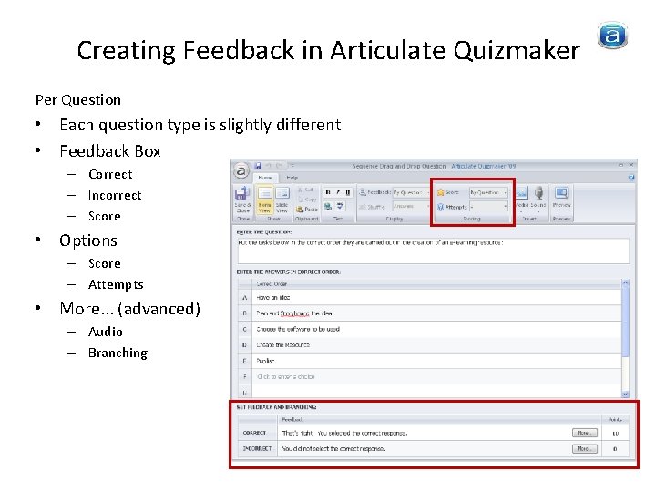Select the Home ribbon tab
656x492 pixels.
[x=265, y=178]
